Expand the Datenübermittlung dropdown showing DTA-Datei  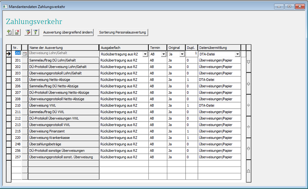pos(237,54)
